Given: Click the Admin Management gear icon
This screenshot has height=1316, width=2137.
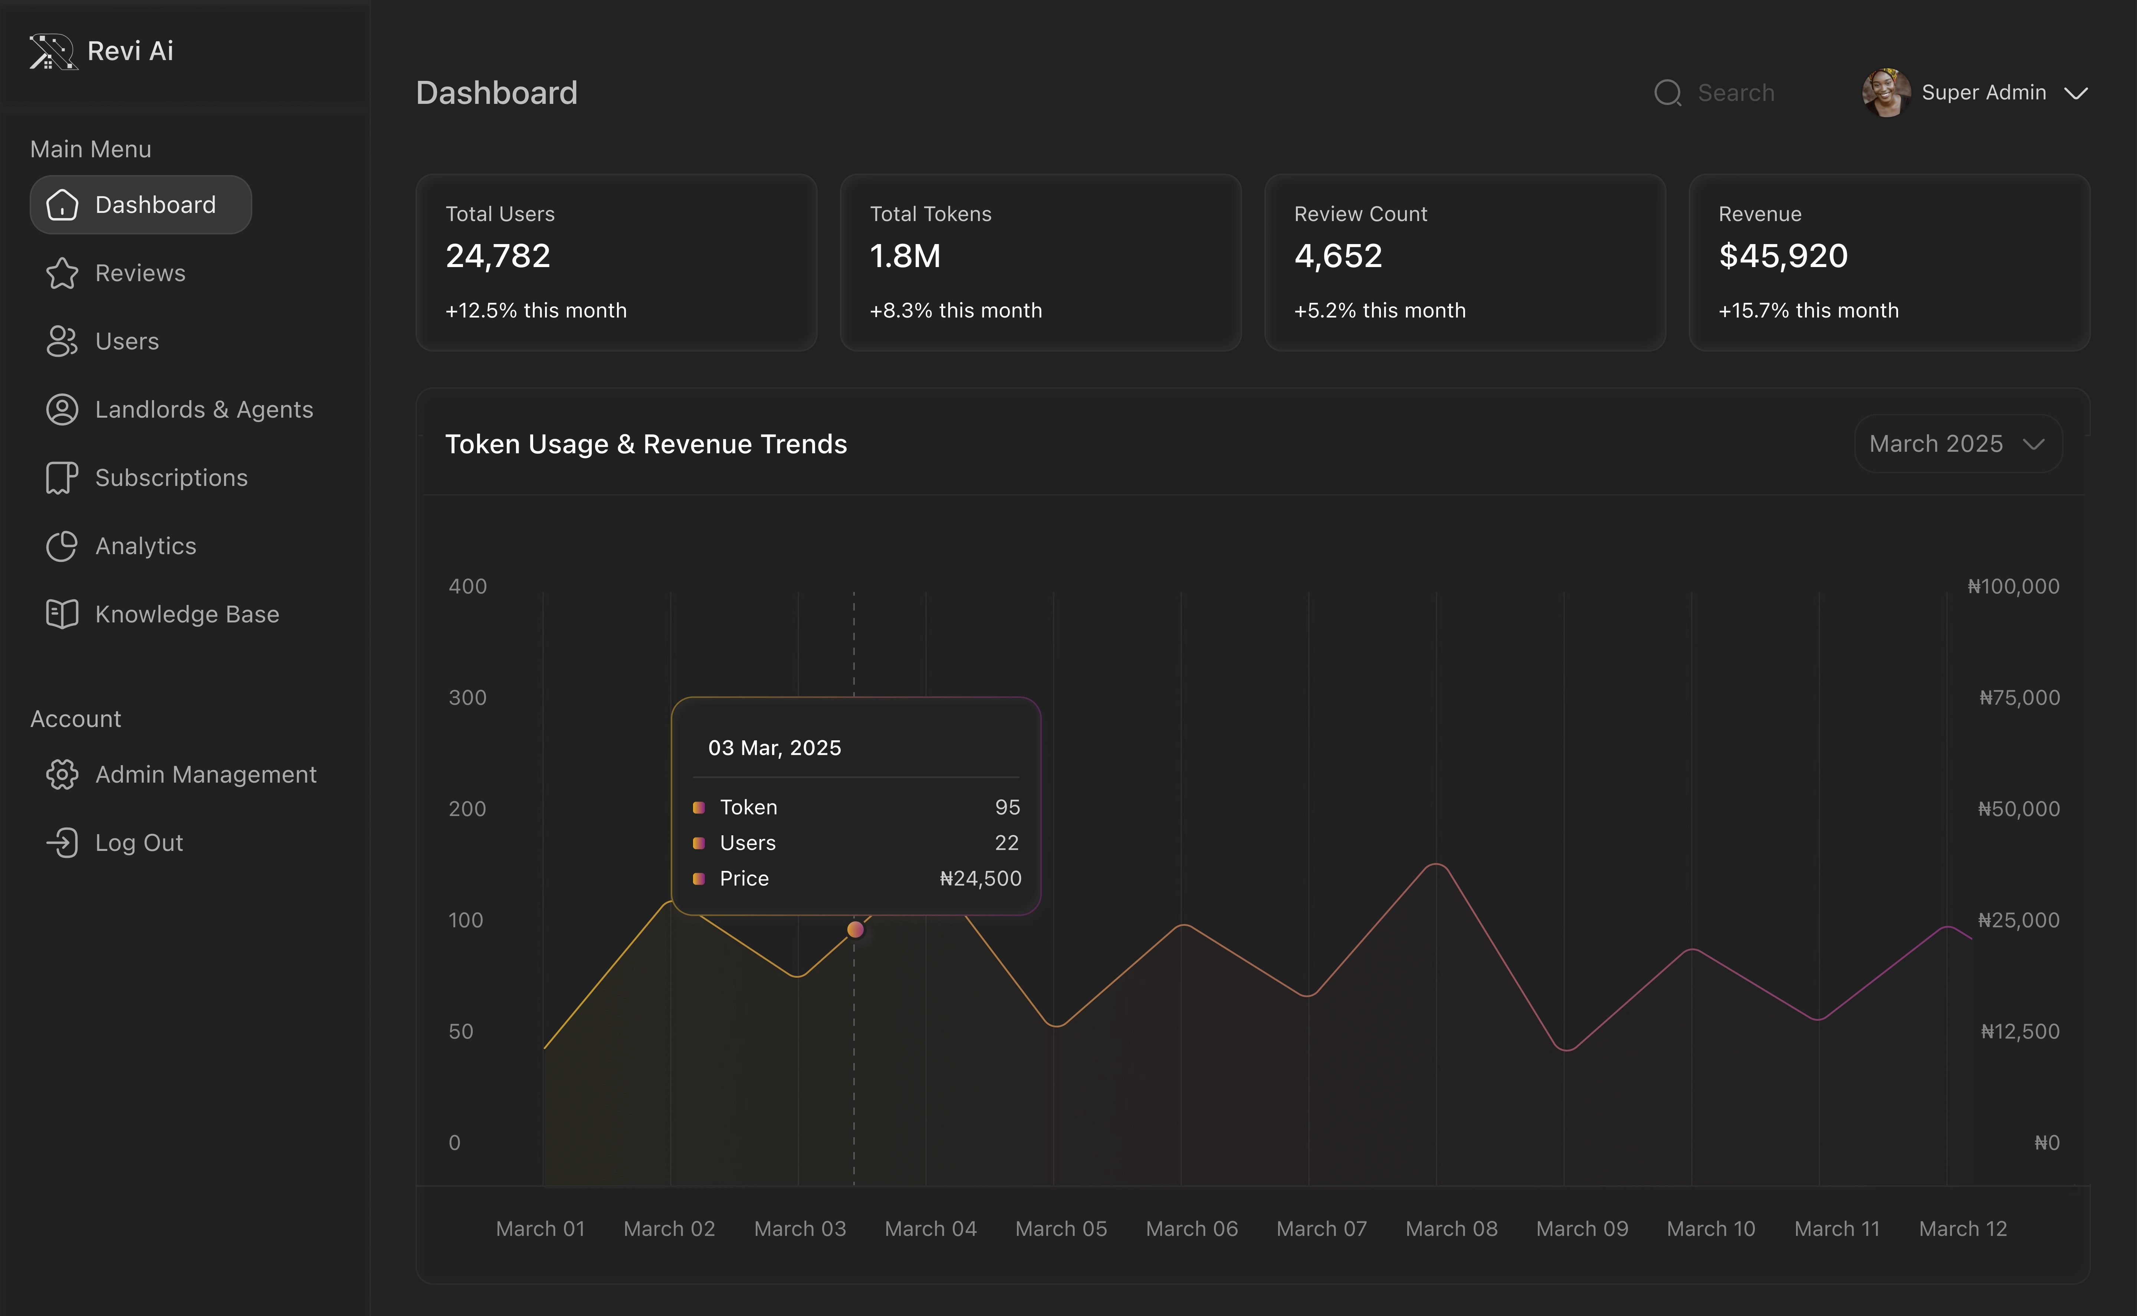Looking at the screenshot, I should 62,774.
